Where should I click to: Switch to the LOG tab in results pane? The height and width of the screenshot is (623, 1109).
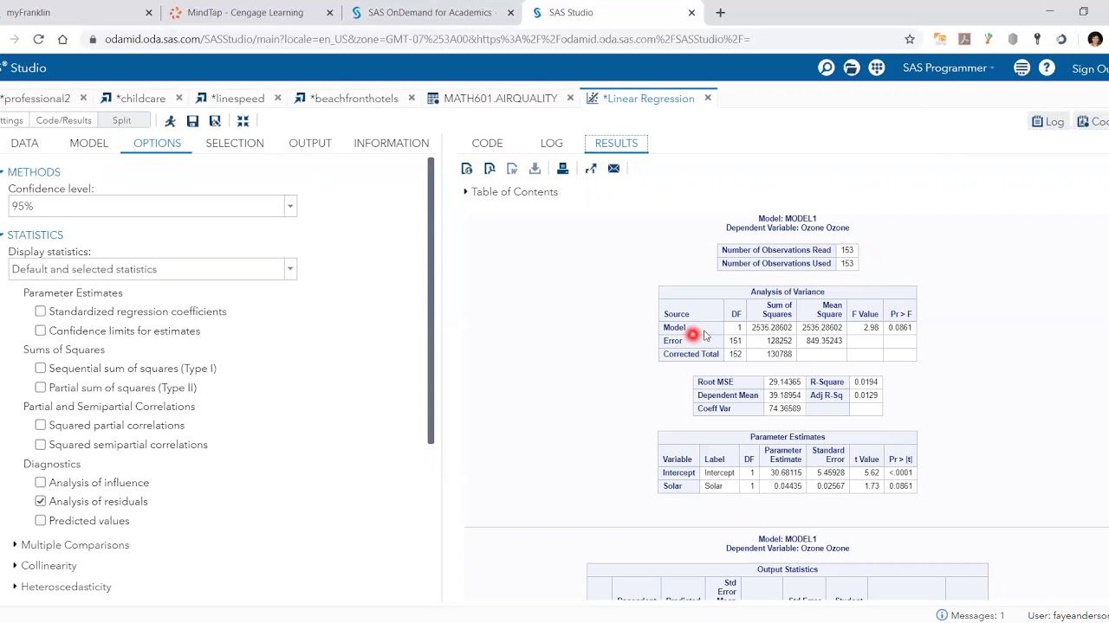[x=551, y=143]
